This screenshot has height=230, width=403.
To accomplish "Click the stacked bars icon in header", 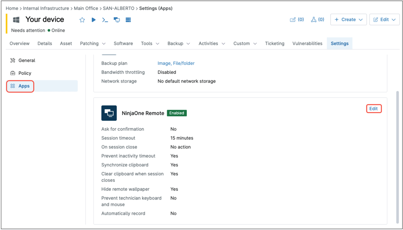I will pyautogui.click(x=128, y=20).
